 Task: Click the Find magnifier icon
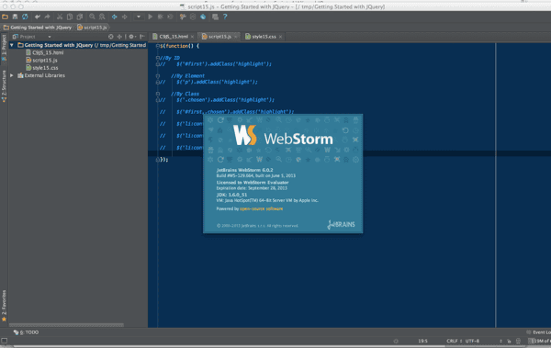(92, 17)
